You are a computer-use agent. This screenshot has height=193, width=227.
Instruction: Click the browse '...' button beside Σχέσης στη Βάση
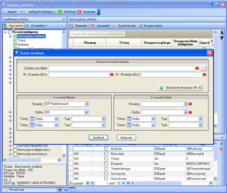click(203, 68)
